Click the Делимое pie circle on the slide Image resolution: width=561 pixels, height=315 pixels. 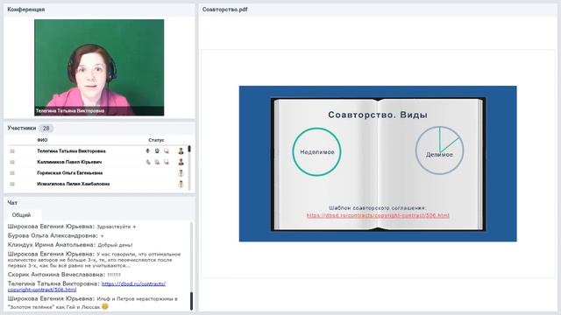(x=439, y=150)
